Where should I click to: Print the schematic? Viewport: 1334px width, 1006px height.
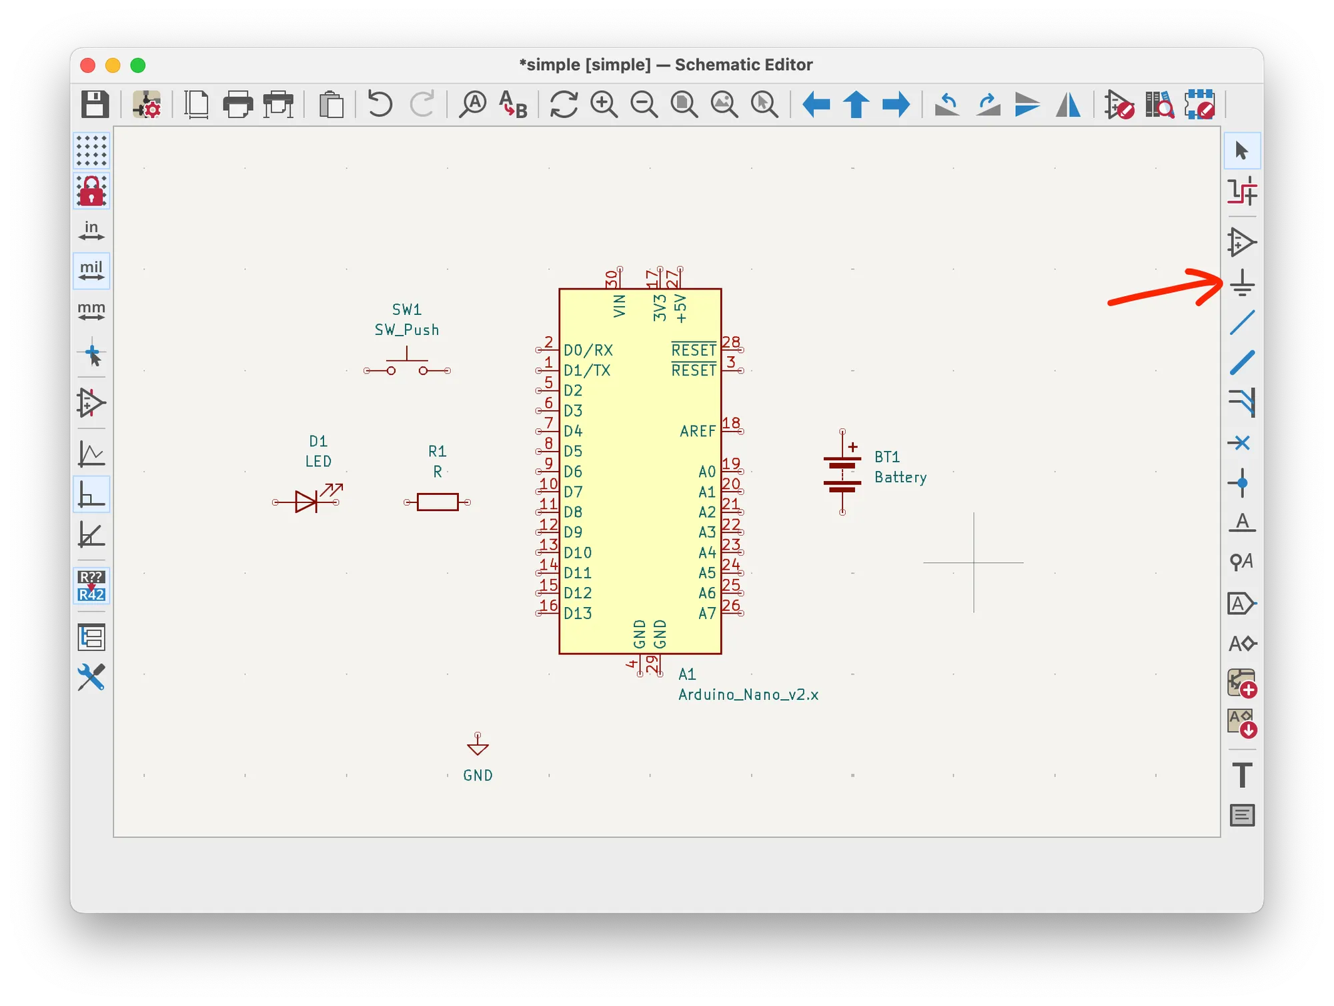(x=237, y=105)
